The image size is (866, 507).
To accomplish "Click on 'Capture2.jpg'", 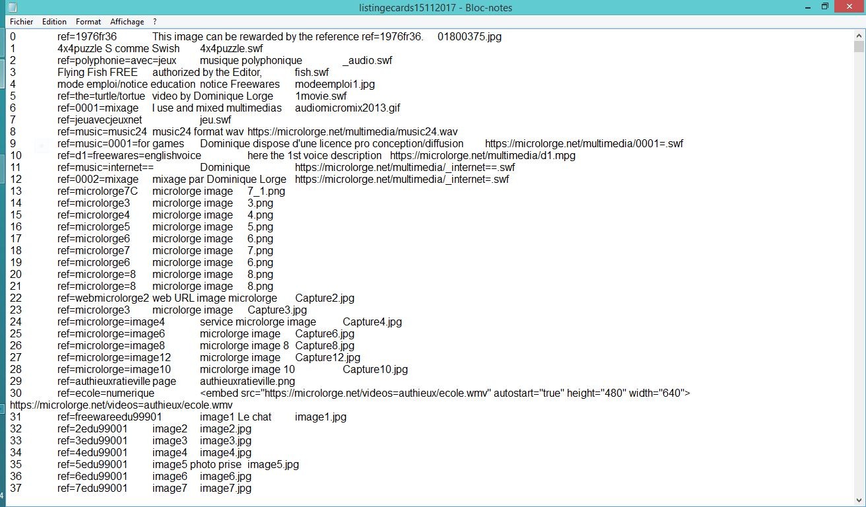I will coord(325,298).
